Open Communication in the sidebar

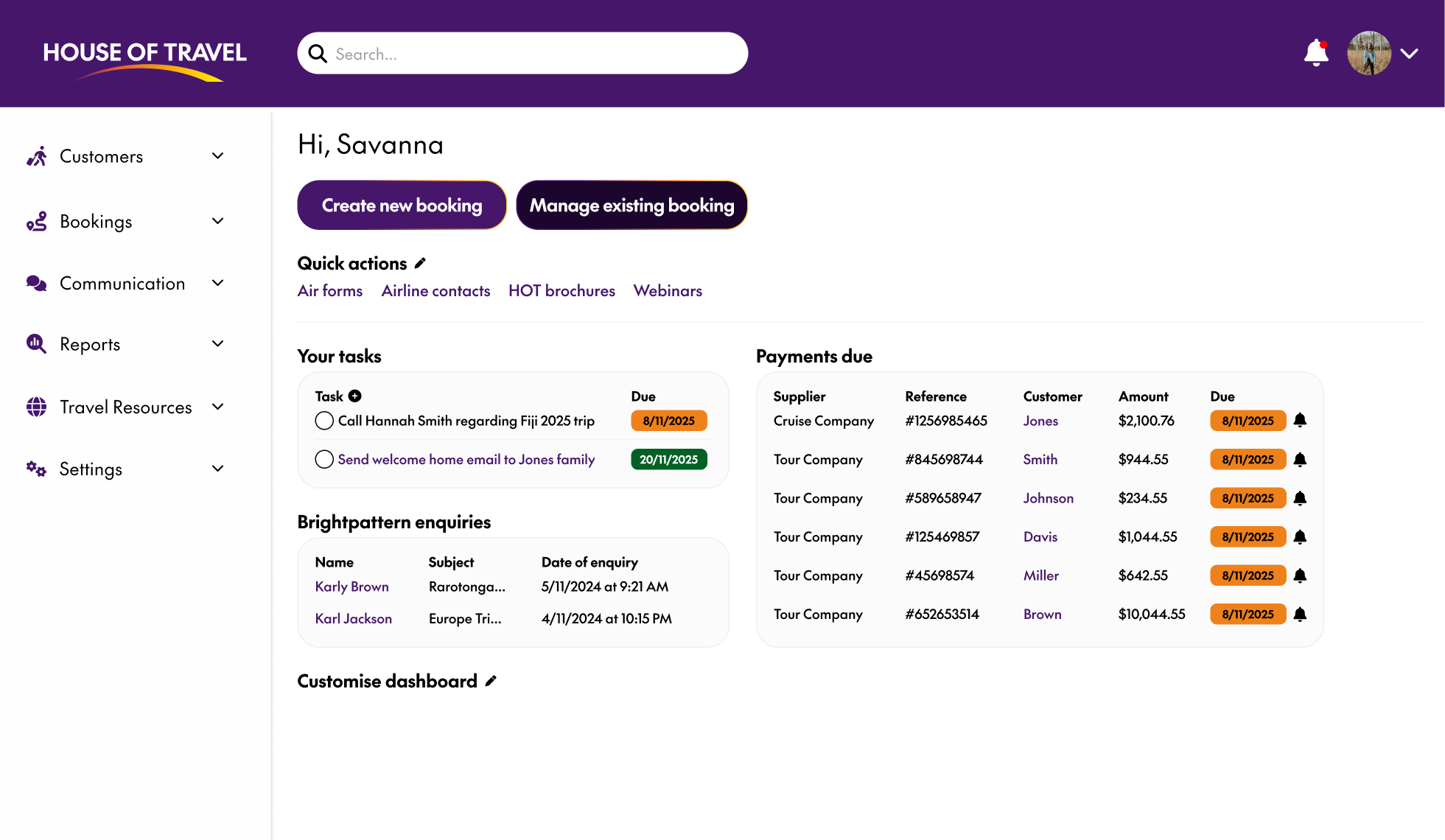pos(122,284)
